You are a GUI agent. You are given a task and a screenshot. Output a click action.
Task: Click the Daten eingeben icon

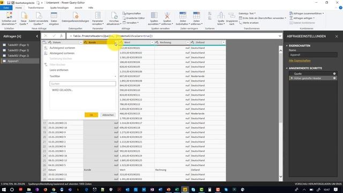click(54, 16)
